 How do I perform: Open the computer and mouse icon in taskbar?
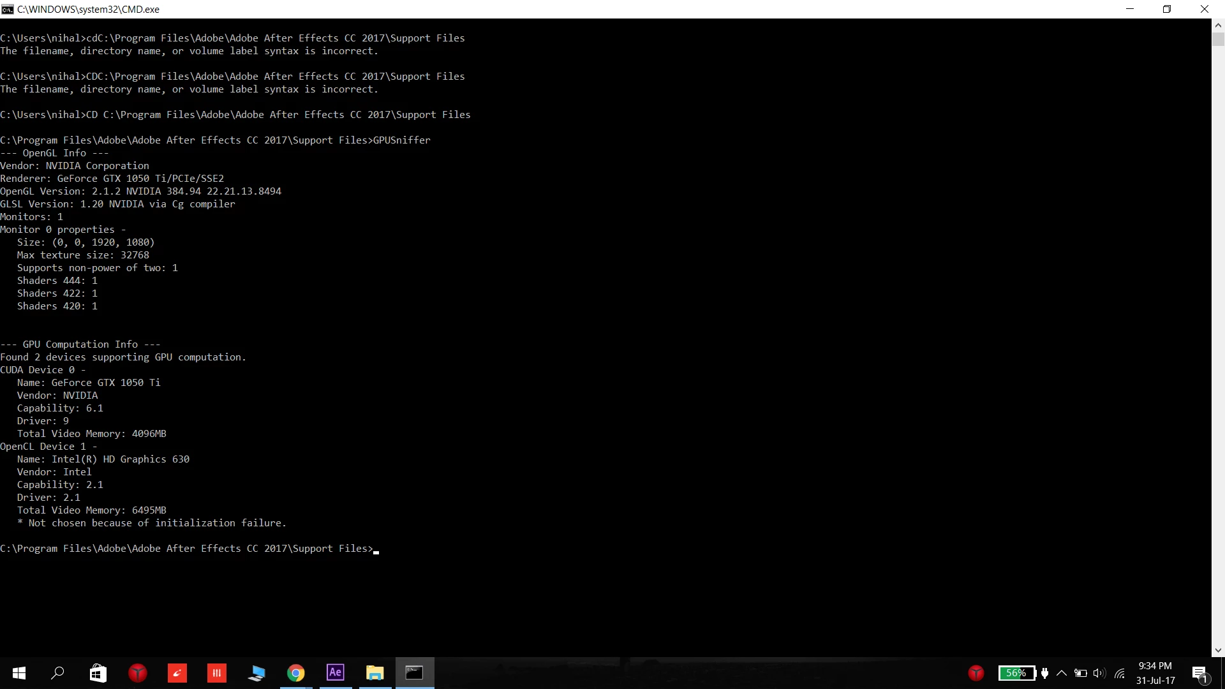[256, 673]
